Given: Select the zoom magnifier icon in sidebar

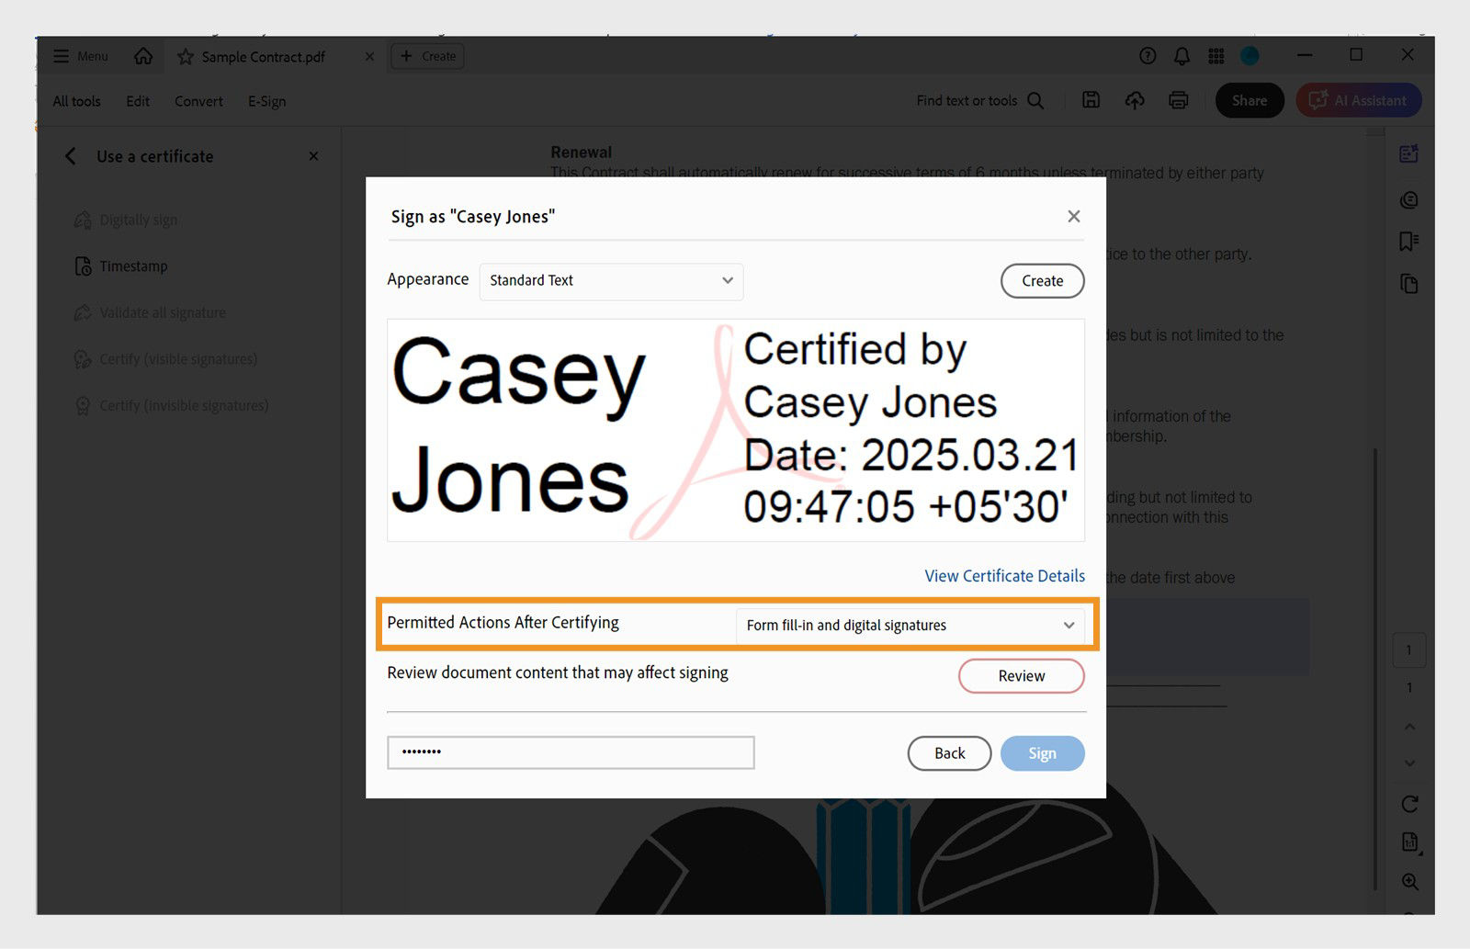Looking at the screenshot, I should [x=1410, y=882].
